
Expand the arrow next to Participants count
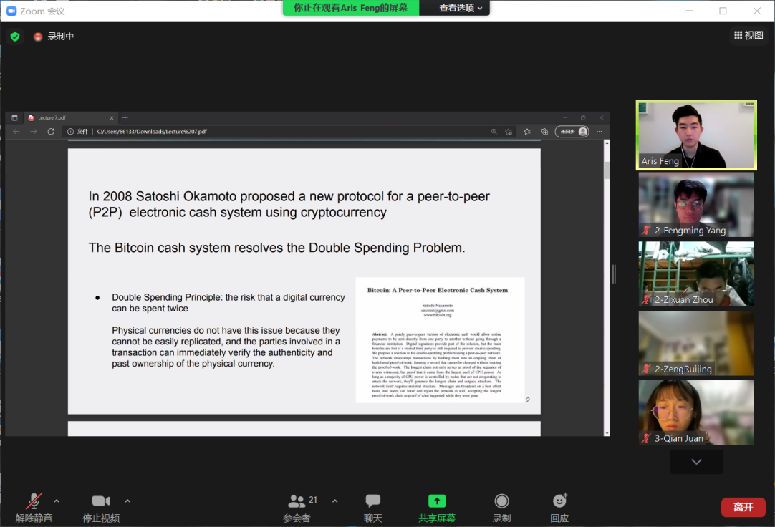pyautogui.click(x=334, y=501)
